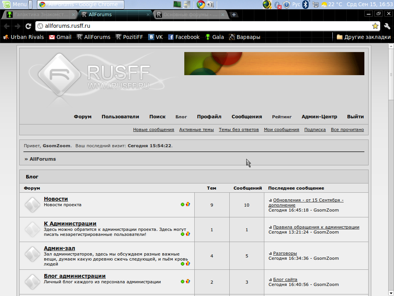This screenshot has height=296, width=394.
Task: Click the green plus icon in the Новости row
Action: point(183,204)
